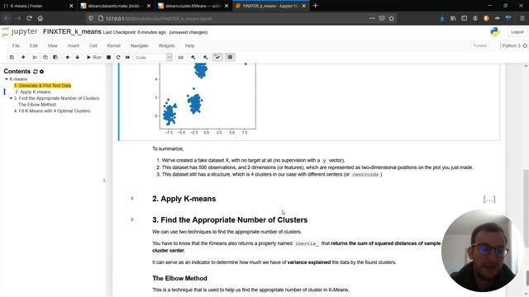Viewport: 529px width, 297px height.
Task: Open the Insert menu
Action: coord(74,46)
